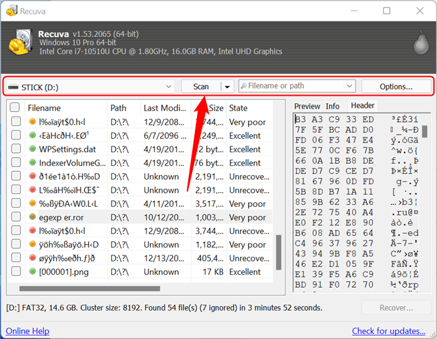Select the Header tab

[x=363, y=106]
